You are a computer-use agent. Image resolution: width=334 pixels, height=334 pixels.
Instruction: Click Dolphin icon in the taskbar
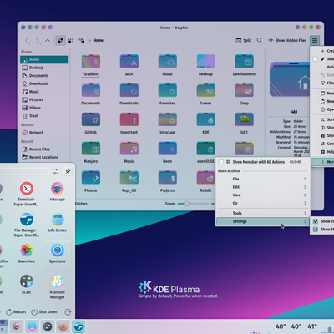tap(78, 326)
